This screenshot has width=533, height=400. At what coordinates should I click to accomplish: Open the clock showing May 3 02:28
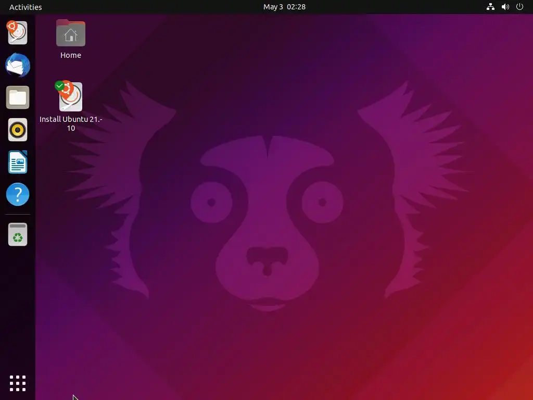pos(284,7)
